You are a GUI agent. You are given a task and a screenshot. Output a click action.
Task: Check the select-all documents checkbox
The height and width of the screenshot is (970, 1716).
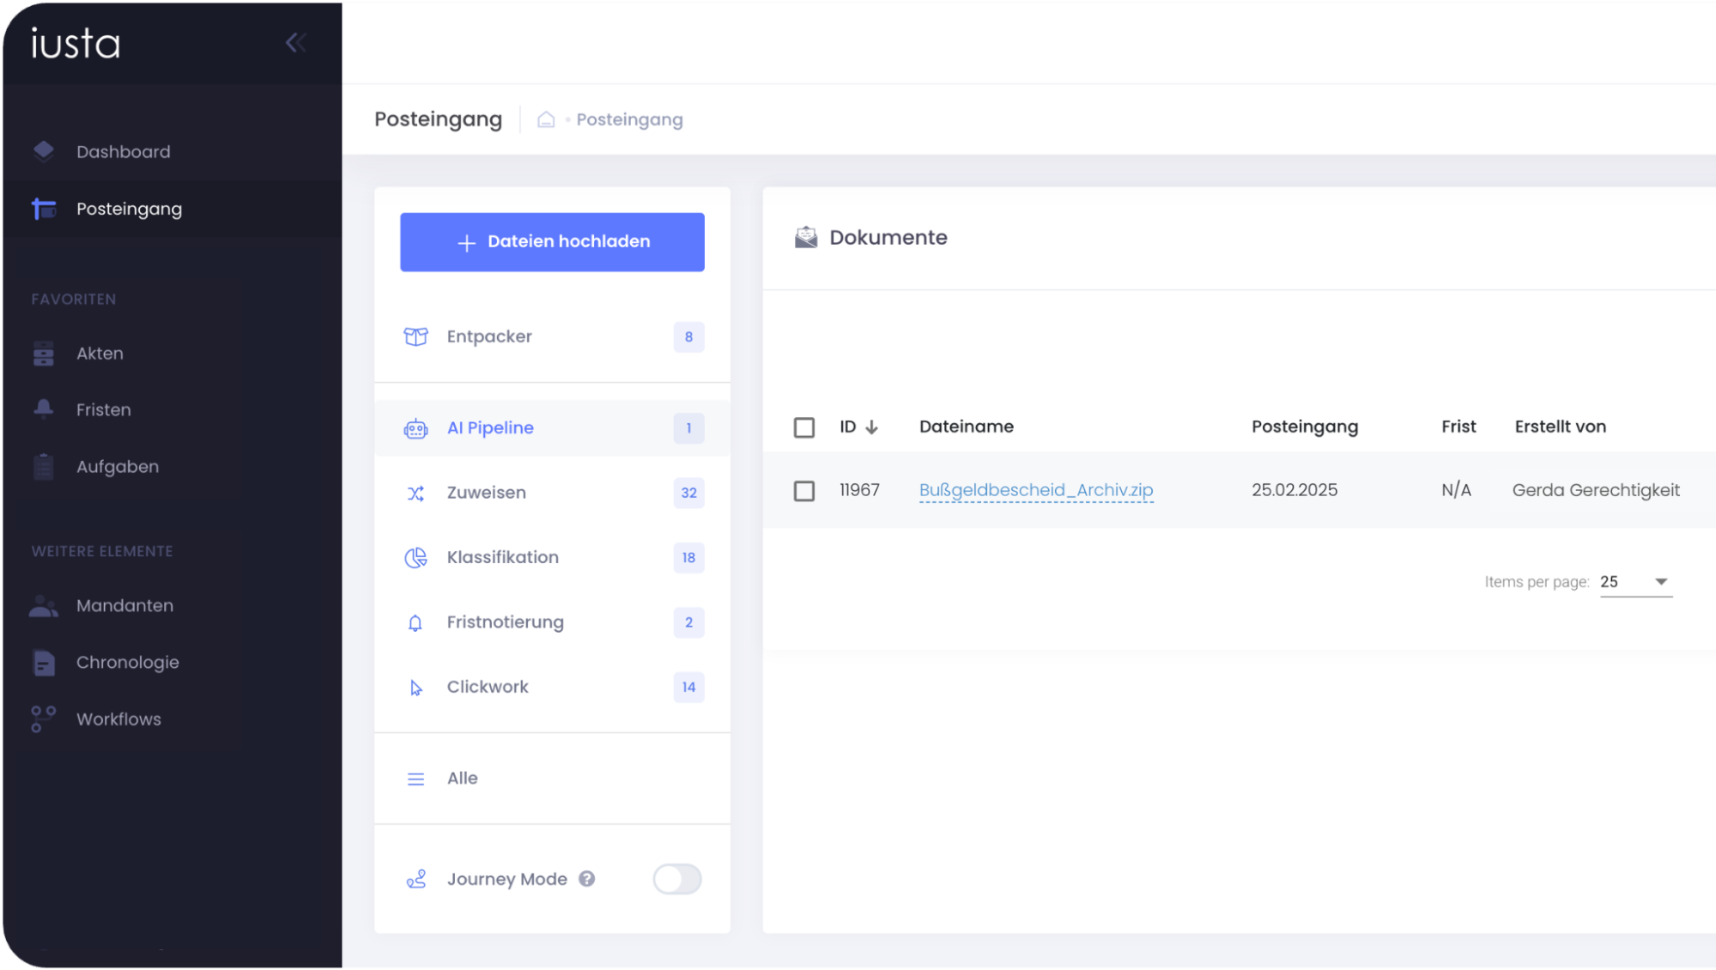pyautogui.click(x=803, y=427)
